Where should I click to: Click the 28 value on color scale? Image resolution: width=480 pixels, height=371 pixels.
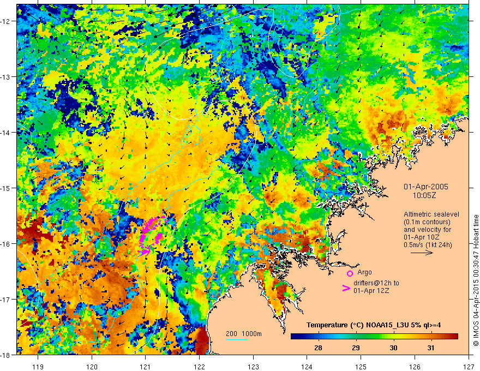[x=318, y=348]
